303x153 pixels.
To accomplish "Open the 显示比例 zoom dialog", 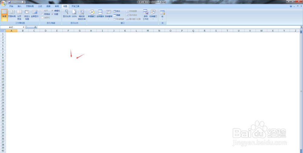I will (x=67, y=14).
